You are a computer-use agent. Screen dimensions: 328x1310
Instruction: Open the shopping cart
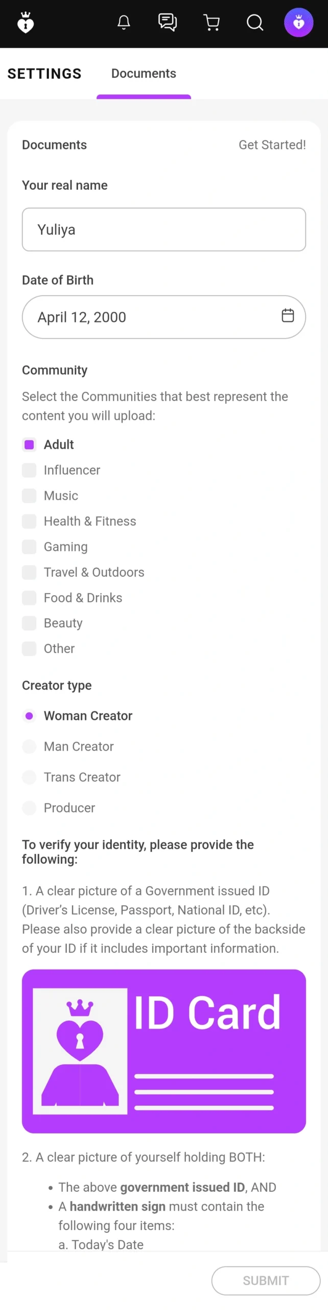(212, 23)
